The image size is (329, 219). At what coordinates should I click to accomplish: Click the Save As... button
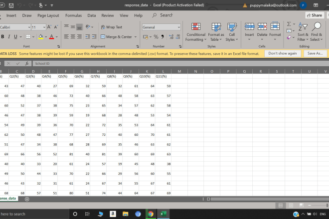[x=315, y=53]
